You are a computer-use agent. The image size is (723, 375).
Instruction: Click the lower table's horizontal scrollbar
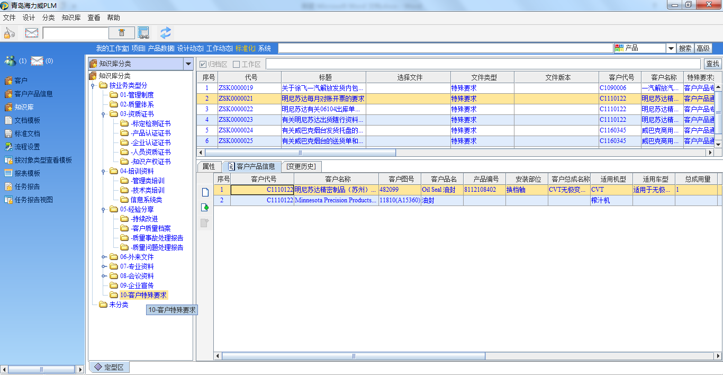(354, 355)
